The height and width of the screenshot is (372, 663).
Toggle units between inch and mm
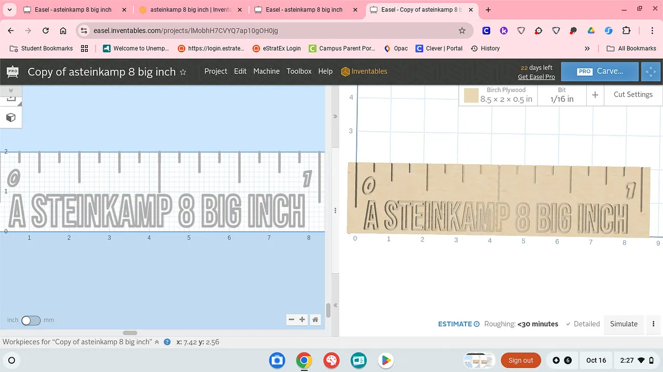[31, 320]
